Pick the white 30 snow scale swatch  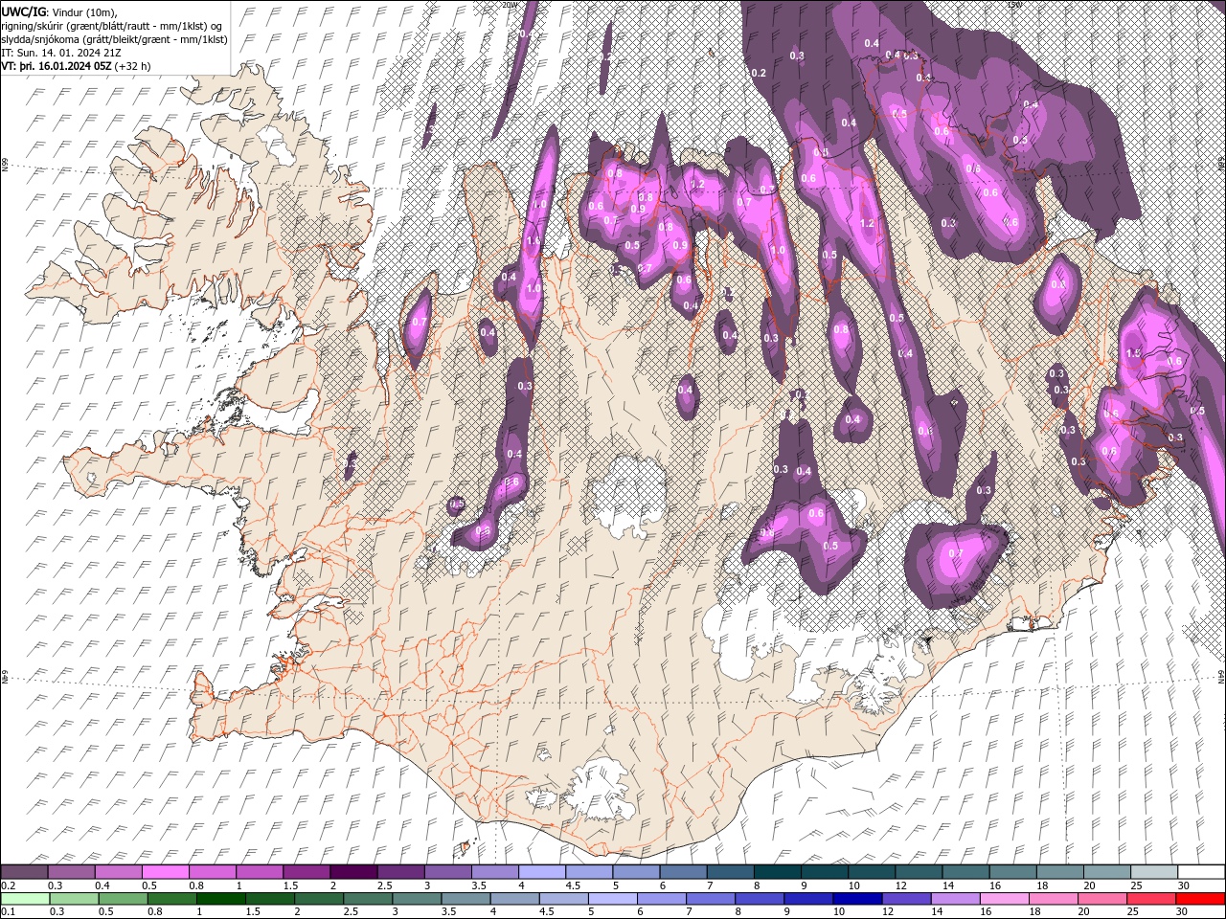1201,872
